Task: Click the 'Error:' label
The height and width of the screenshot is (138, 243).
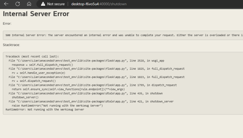Action: 7,24
